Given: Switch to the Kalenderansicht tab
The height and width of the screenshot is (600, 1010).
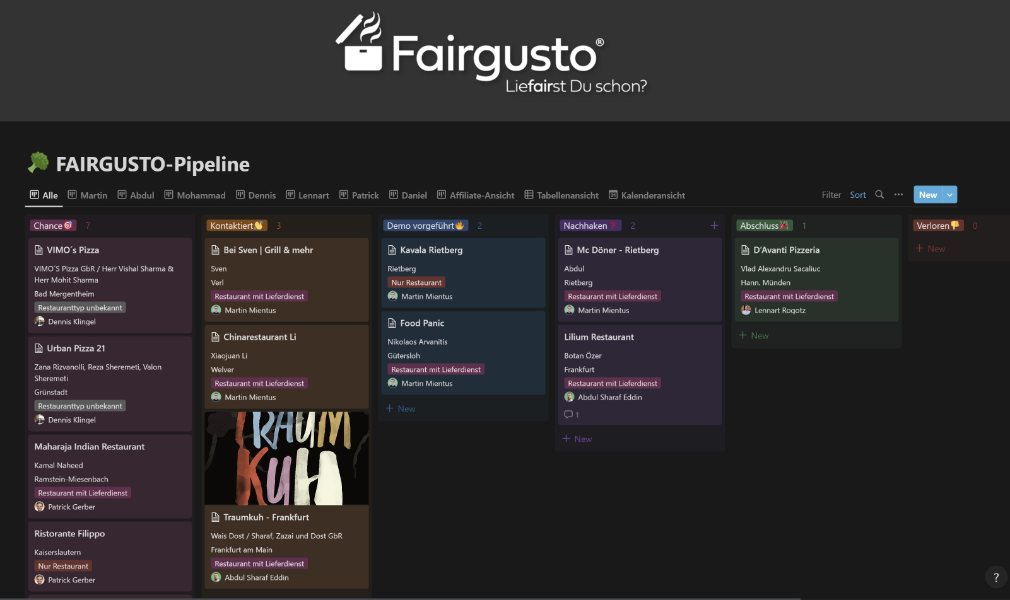Looking at the screenshot, I should point(647,195).
